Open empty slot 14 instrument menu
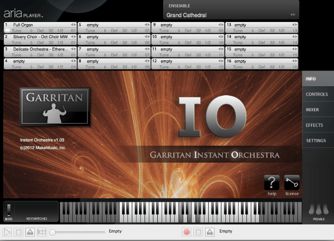Image resolution: width=334 pixels, height=241 pixels. 262,37
